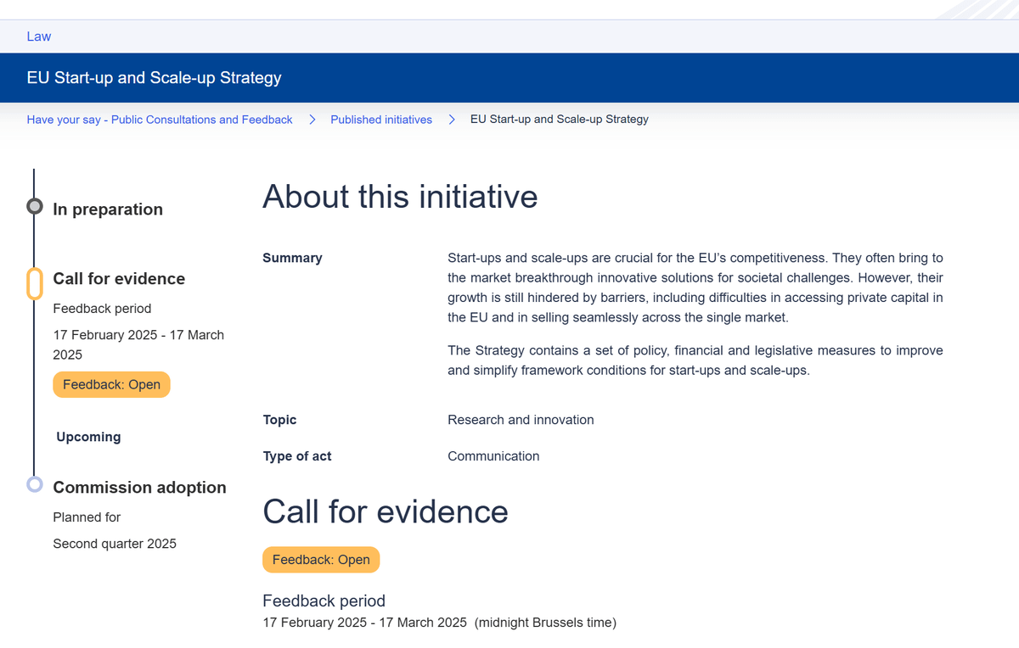Click Call for evidence step in timeline sidebar
The image size is (1019, 648).
119,279
